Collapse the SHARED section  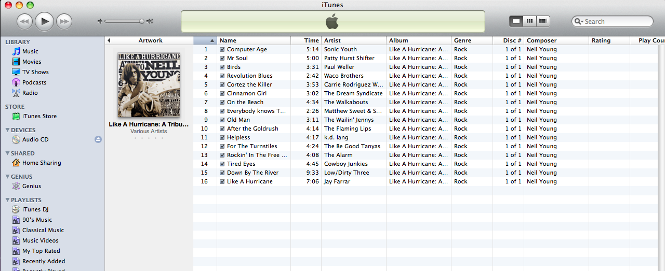(x=7, y=153)
